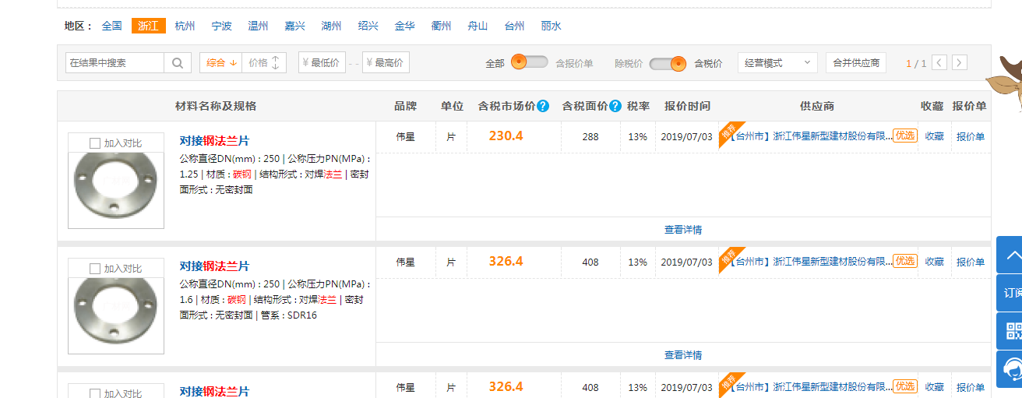
Task: Select the 嘉兴 region tab
Action: (295, 26)
